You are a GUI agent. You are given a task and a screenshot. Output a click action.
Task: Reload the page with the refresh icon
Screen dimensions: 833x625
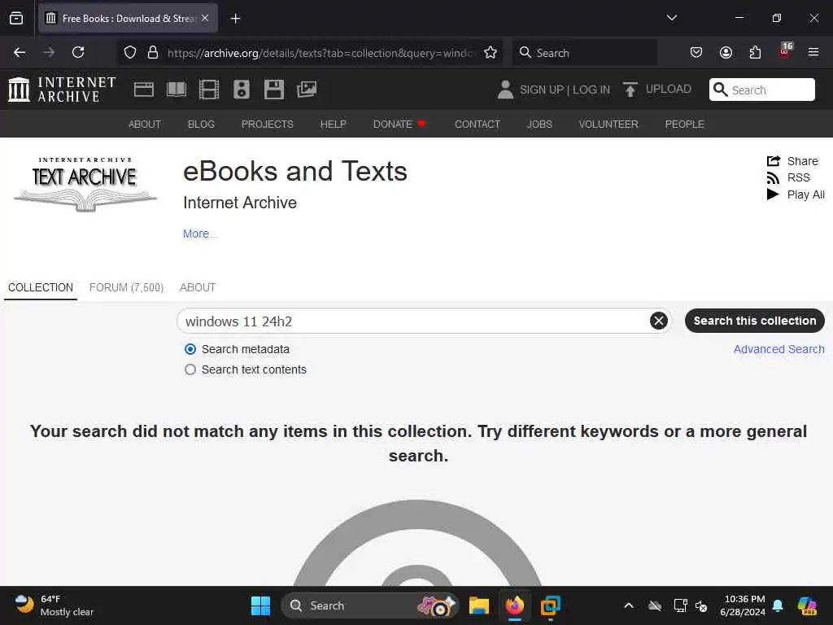[x=78, y=52]
